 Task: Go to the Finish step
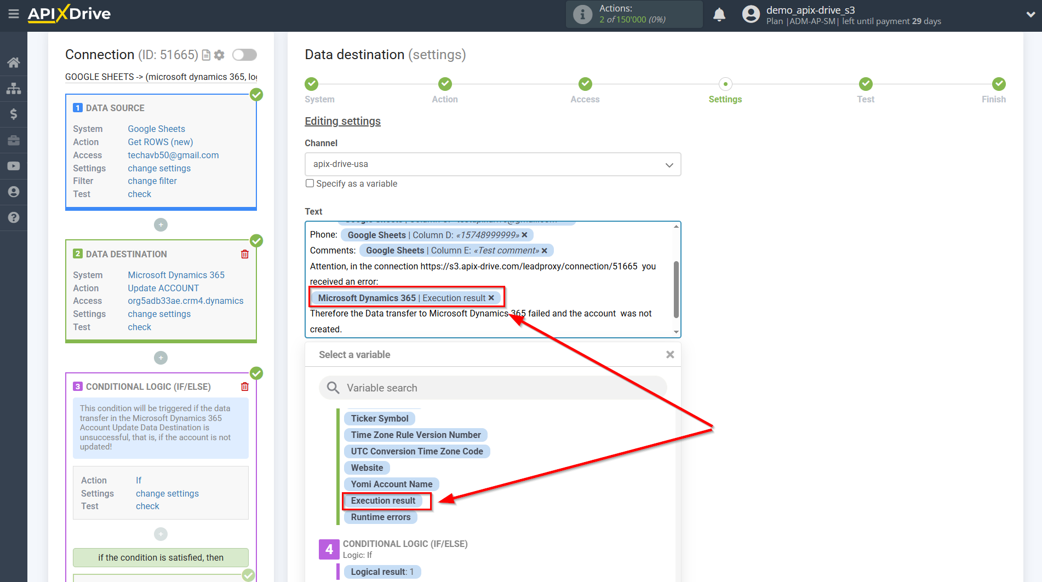(999, 84)
